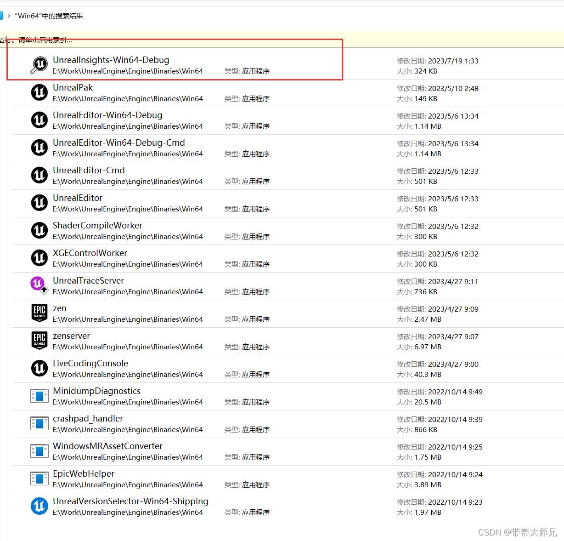This screenshot has height=541, width=564.
Task: Click the UnrealInsights-Win64-Debug magnifier icon
Action: (x=39, y=65)
